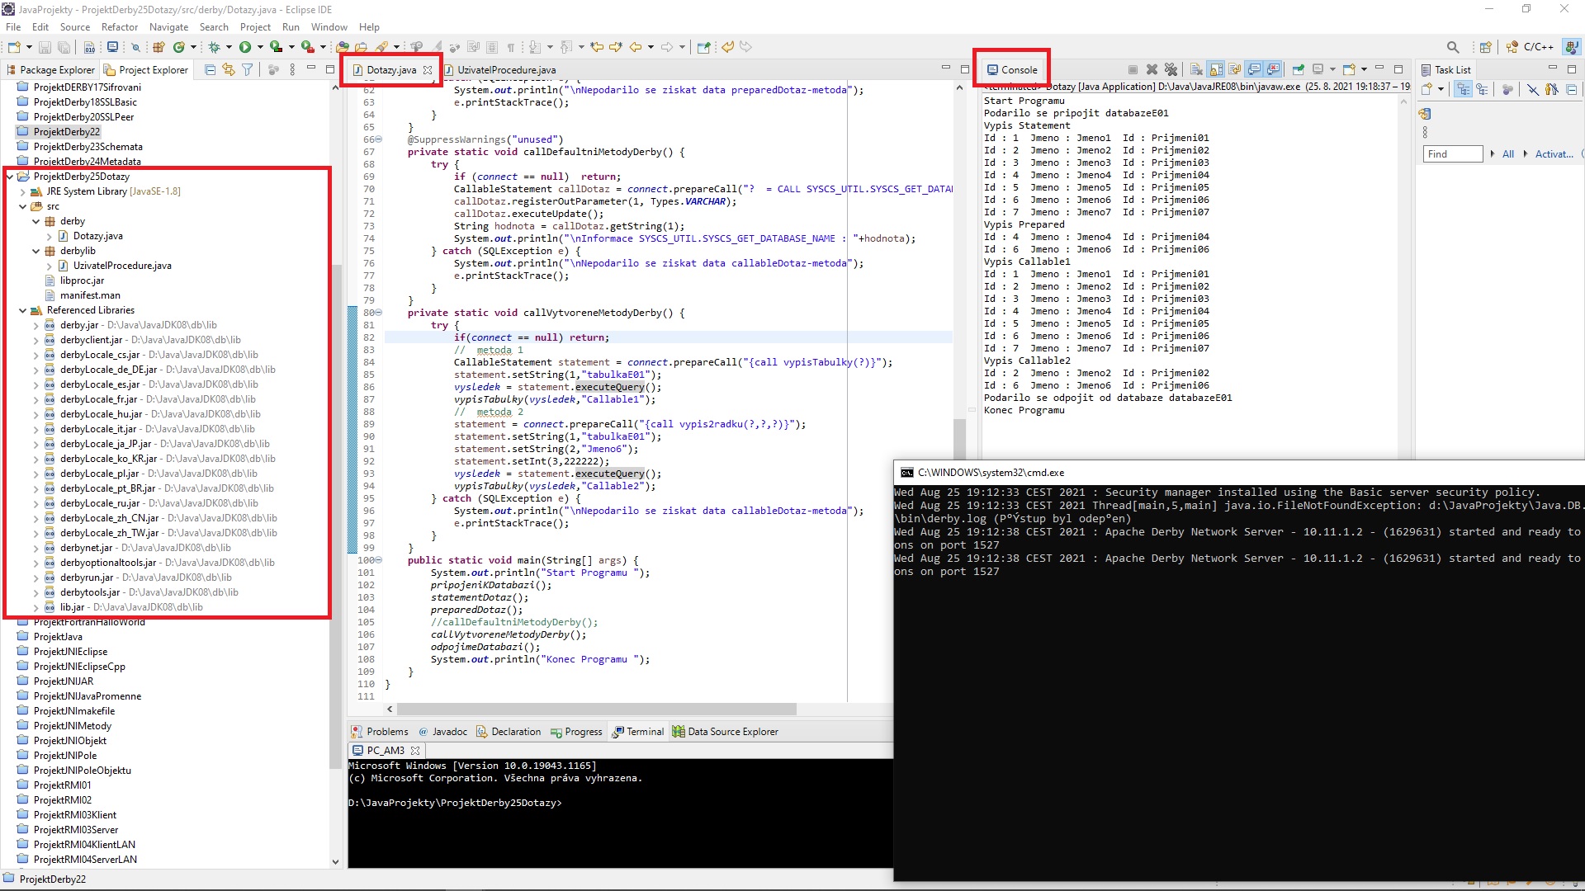
Task: Open the Window menu
Action: [x=329, y=27]
